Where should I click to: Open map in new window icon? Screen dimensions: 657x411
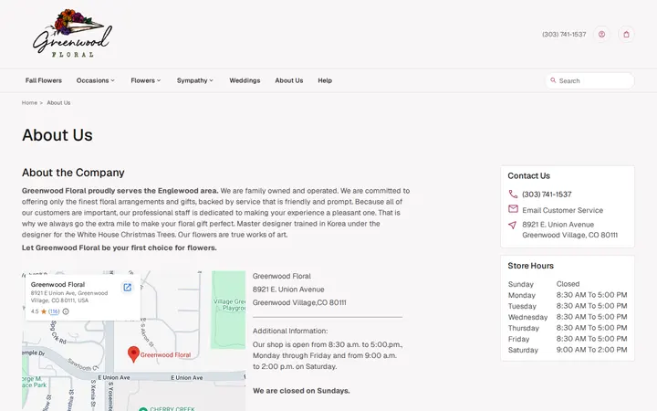click(128, 288)
